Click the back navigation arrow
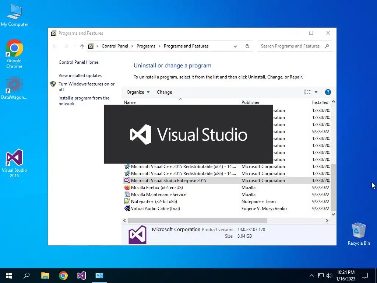Image resolution: width=377 pixels, height=283 pixels. (x=55, y=46)
